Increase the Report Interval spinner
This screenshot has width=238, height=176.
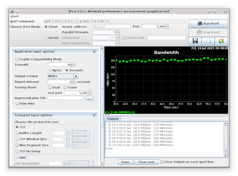(73, 81)
